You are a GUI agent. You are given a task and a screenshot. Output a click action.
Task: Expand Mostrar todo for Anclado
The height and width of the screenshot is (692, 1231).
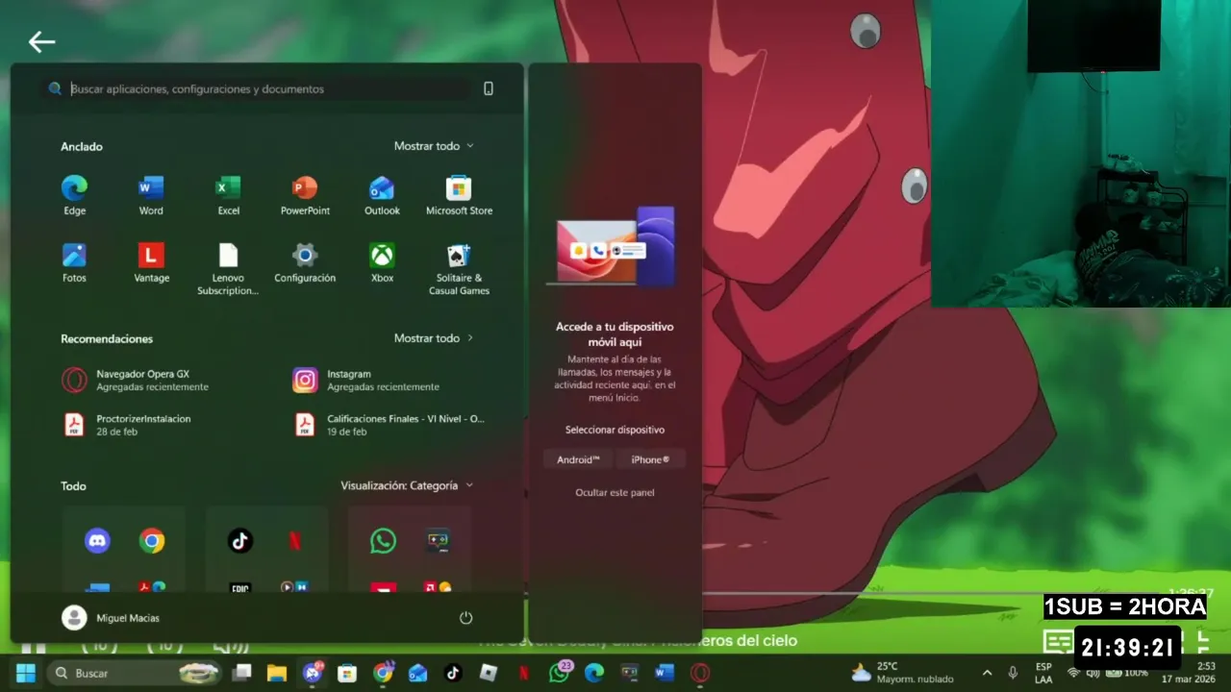[x=434, y=146]
